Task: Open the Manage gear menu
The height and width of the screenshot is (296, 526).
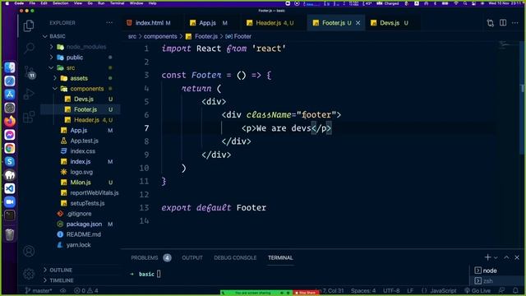Action: tap(29, 274)
